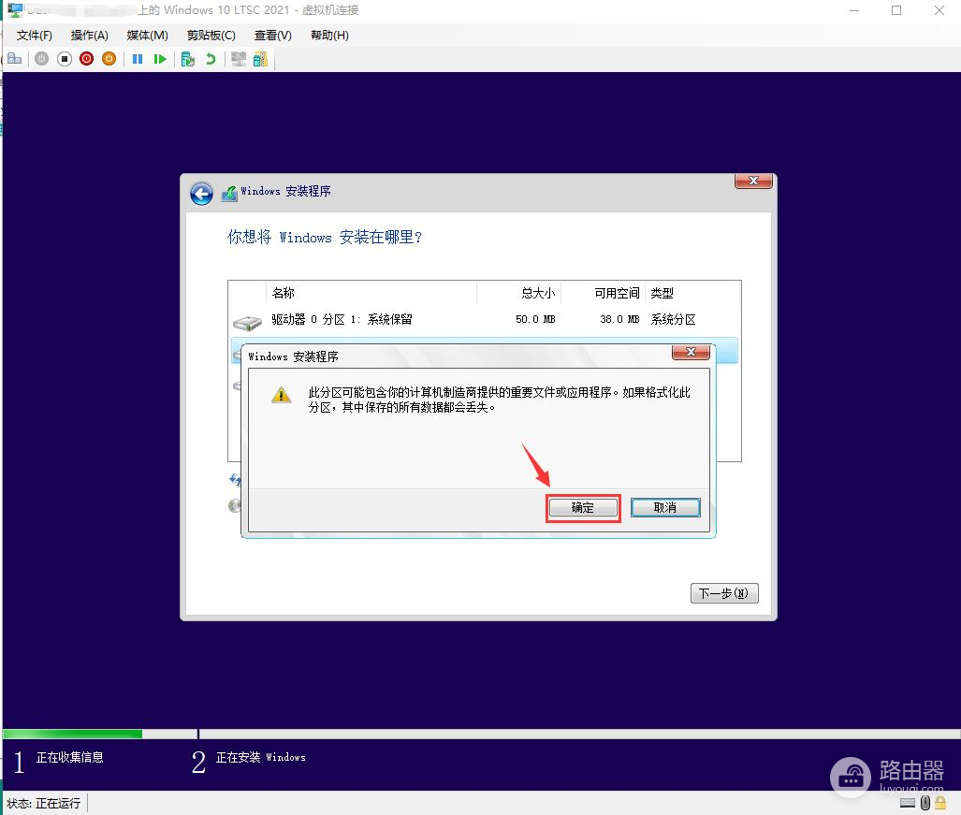Reset the VM using green play icon
Image resolution: width=961 pixels, height=815 pixels.
[160, 59]
